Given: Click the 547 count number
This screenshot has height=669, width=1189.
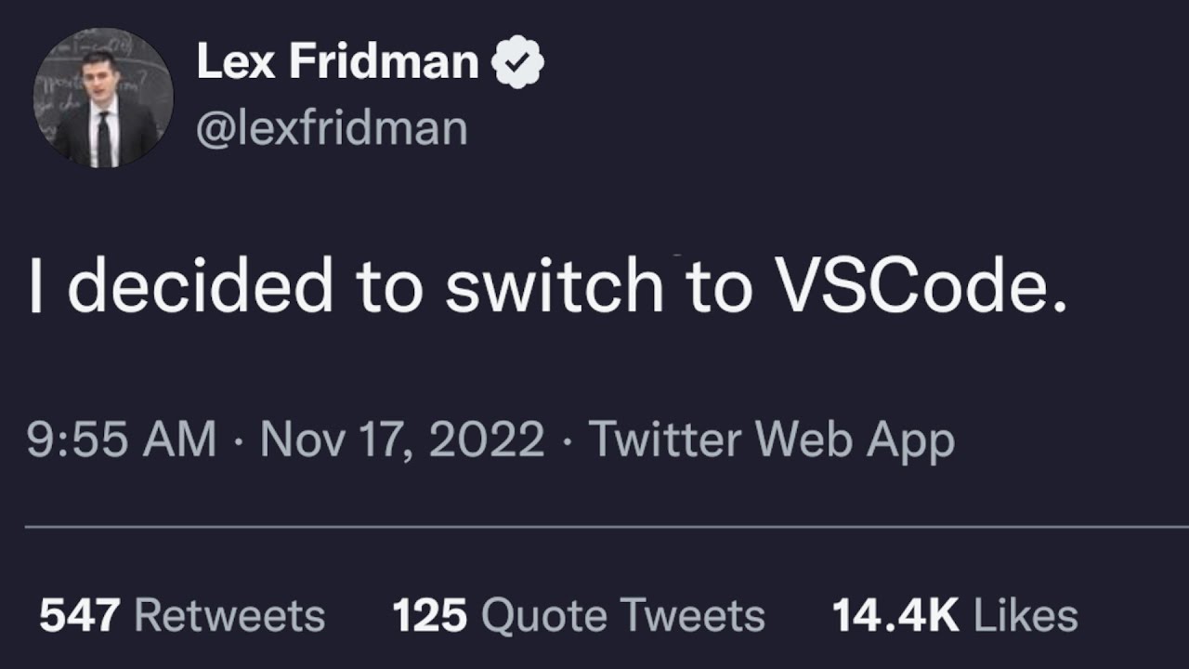Looking at the screenshot, I should tap(80, 615).
